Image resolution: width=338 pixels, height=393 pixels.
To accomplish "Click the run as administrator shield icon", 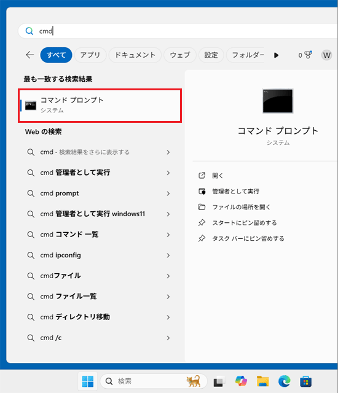I will point(202,191).
